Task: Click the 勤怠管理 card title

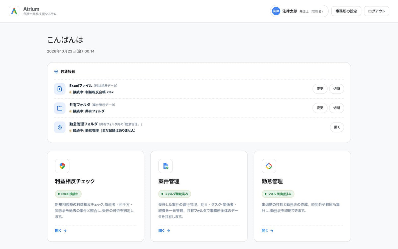Action: pos(272,181)
